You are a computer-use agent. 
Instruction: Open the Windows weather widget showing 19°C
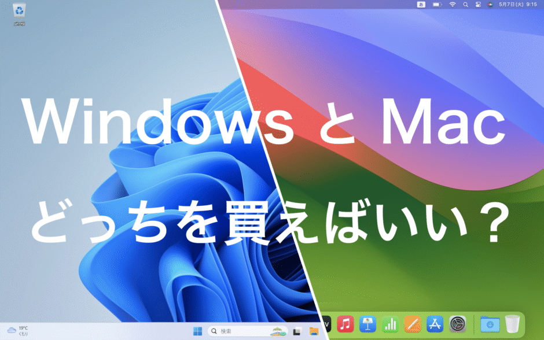click(17, 331)
